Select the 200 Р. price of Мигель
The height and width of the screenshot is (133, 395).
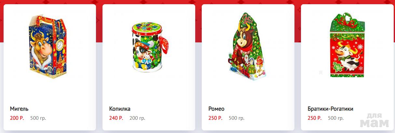pyautogui.click(x=17, y=118)
